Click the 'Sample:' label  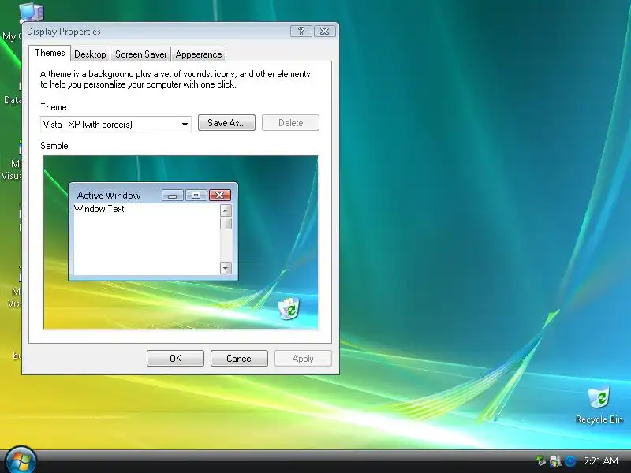tap(55, 146)
